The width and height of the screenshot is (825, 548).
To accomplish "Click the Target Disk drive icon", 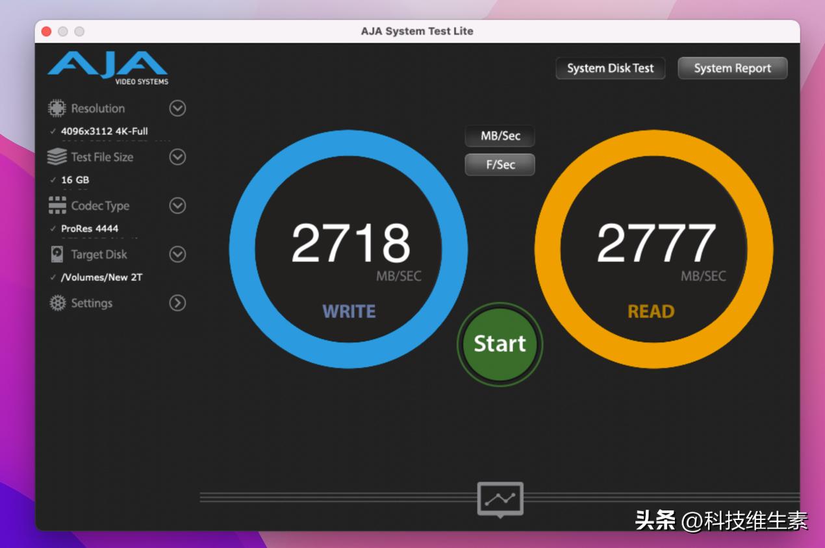I will [x=57, y=254].
